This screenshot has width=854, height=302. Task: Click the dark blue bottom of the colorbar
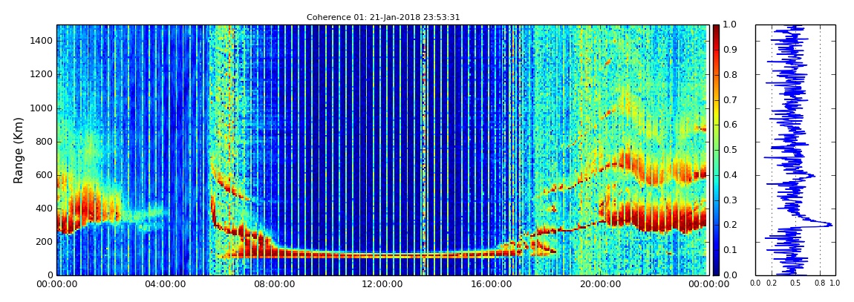click(x=716, y=269)
